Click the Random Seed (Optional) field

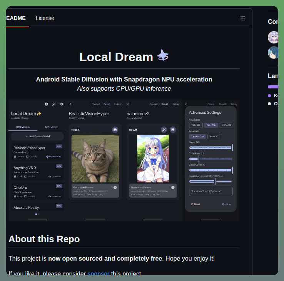click(211, 191)
